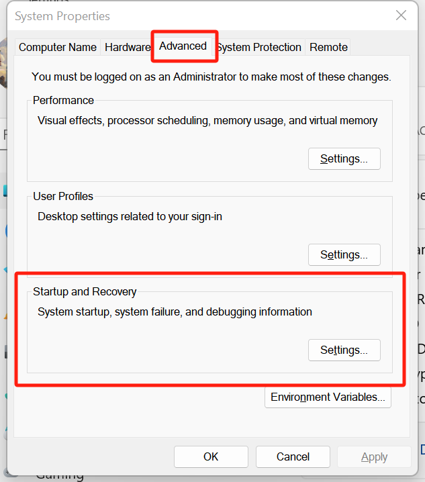
Task: Open Startup and Recovery settings
Action: point(344,350)
